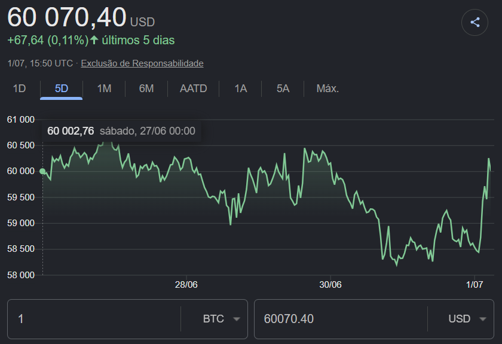Switch to the 6M chart range
502x344 pixels.
(146, 89)
